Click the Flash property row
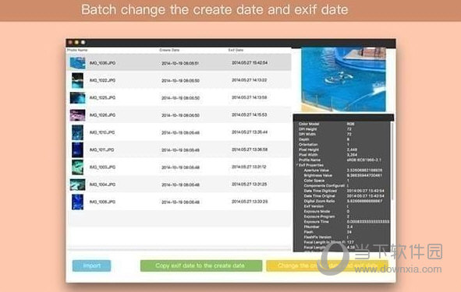 coord(343,232)
